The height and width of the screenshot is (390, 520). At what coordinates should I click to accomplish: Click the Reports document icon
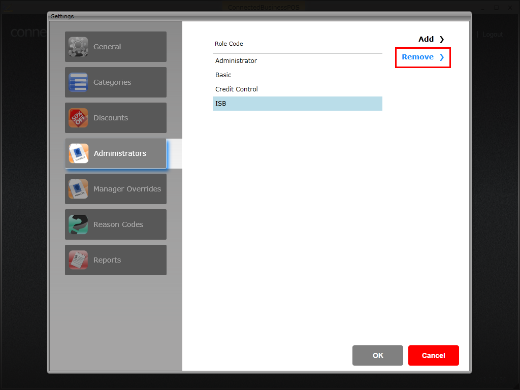tap(78, 260)
